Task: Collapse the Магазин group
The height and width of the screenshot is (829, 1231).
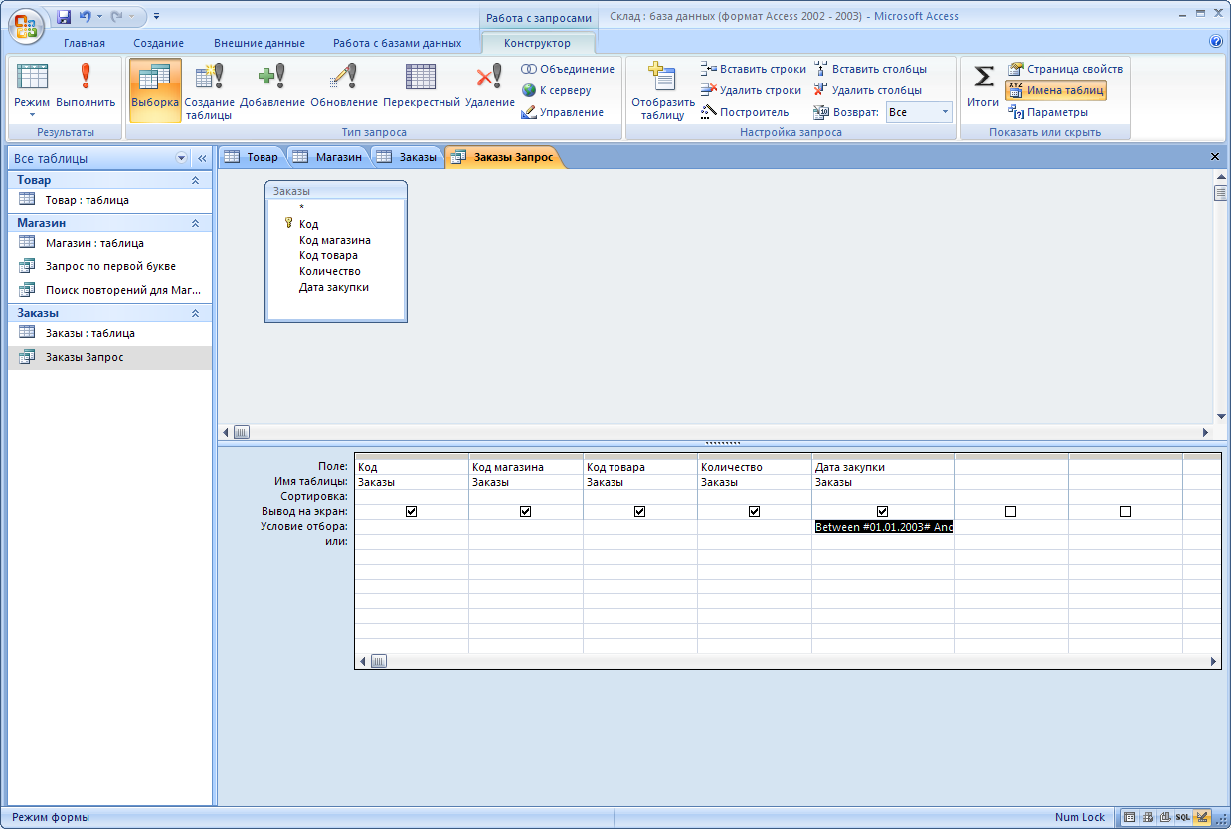Action: [195, 223]
